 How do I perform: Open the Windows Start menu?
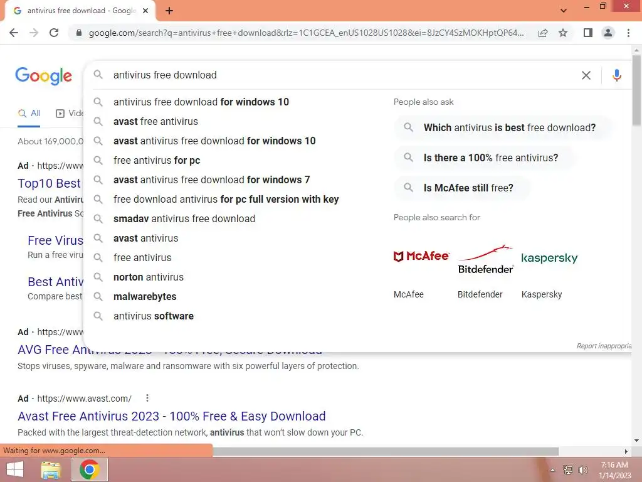click(x=15, y=469)
